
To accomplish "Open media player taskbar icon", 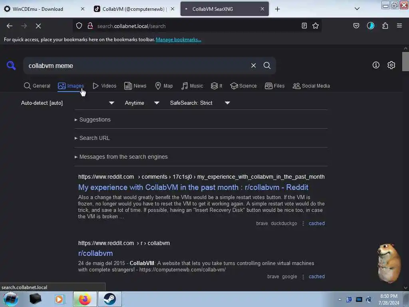I will pyautogui.click(x=60, y=299).
